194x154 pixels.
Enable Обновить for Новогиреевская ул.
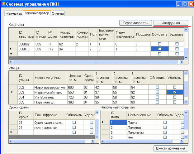tap(157, 87)
